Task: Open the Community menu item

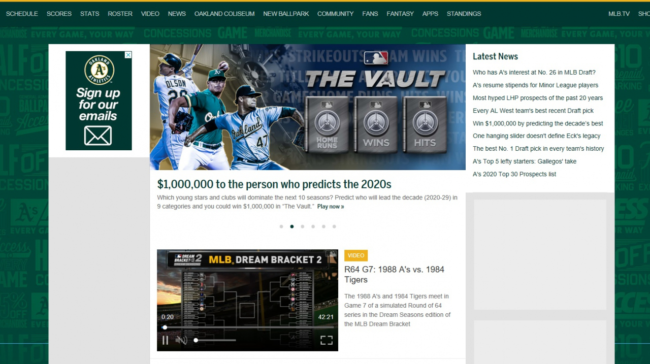Action: point(335,14)
